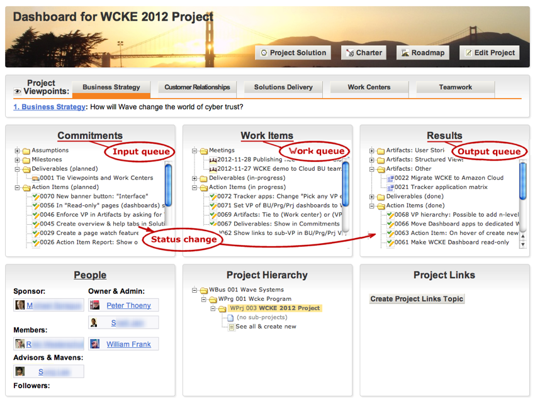Screen dimensions: 535x402
Task: Expand the Milestones tree node
Action: pyautogui.click(x=18, y=160)
